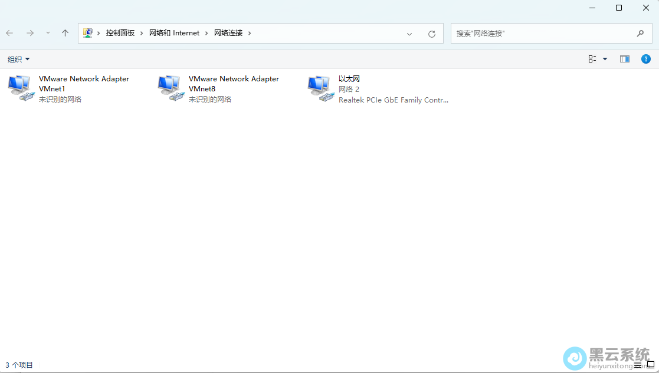Toggle the preview pane
The width and height of the screenshot is (659, 373).
tap(625, 59)
